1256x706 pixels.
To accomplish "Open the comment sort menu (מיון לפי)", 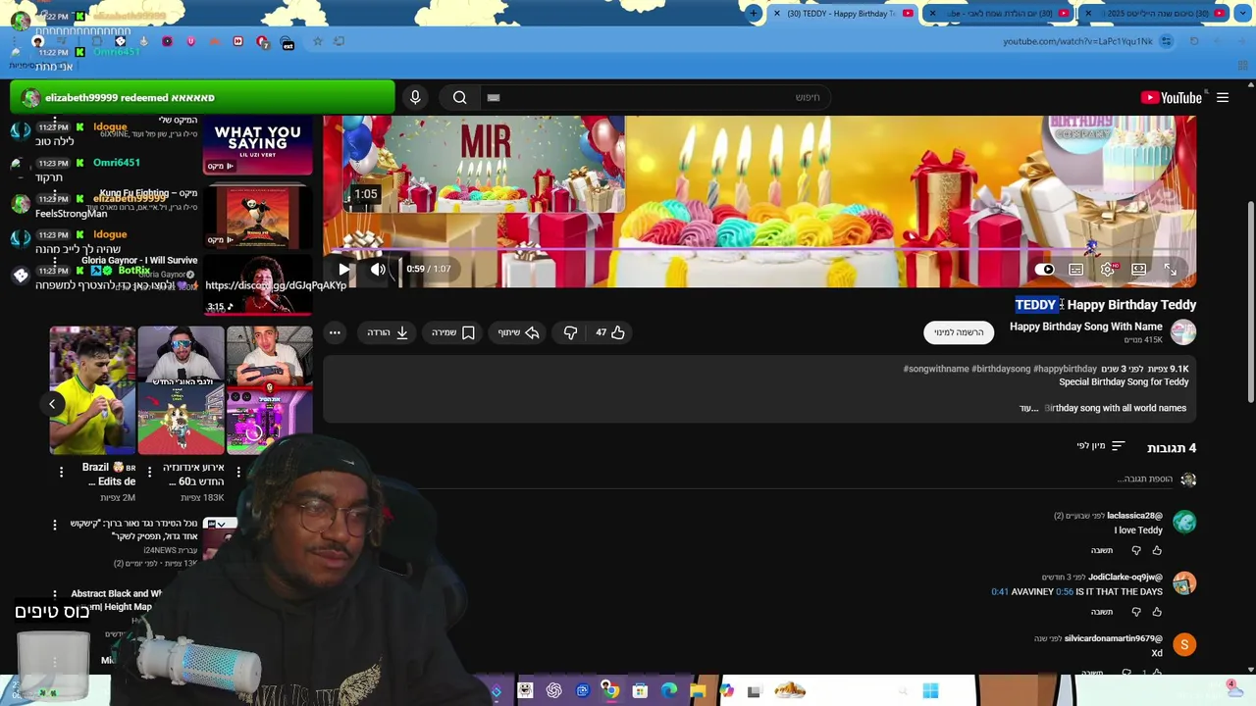I will click(x=1101, y=446).
